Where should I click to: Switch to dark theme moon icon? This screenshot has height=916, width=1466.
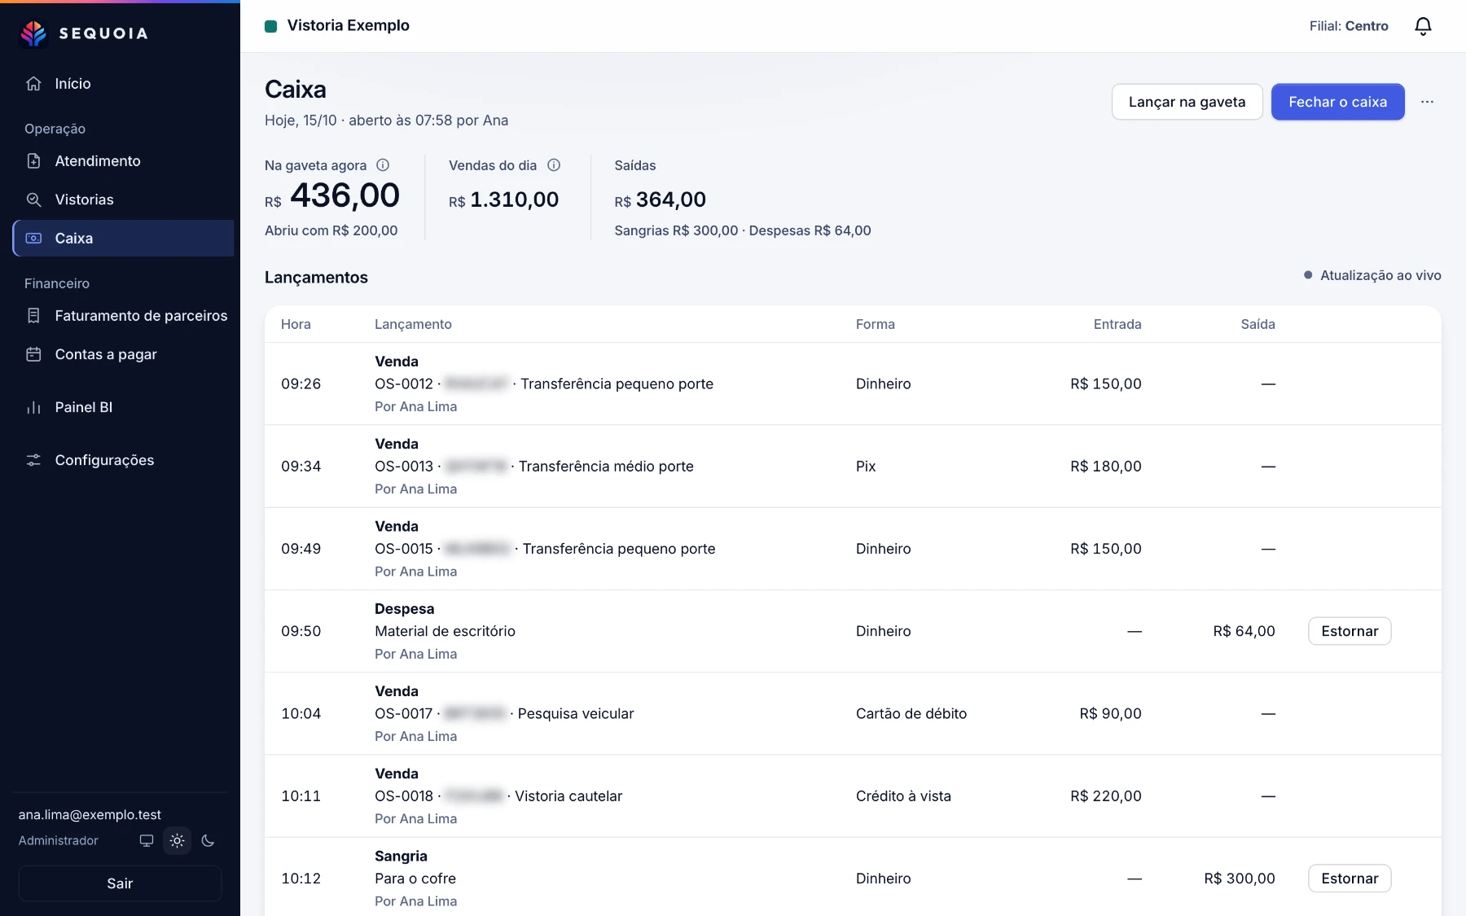[x=208, y=840]
